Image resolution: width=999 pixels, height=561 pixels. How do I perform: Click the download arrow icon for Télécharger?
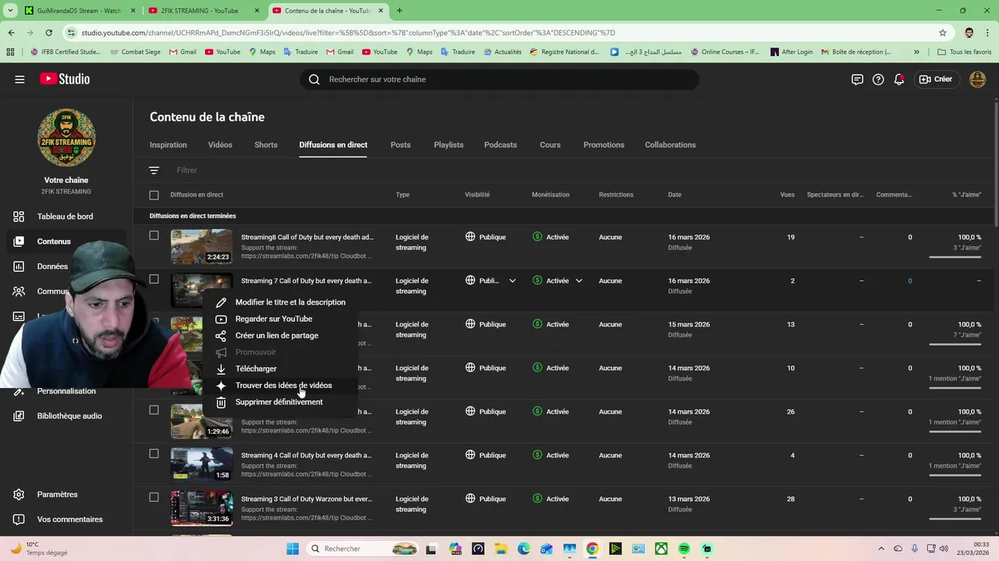221,369
